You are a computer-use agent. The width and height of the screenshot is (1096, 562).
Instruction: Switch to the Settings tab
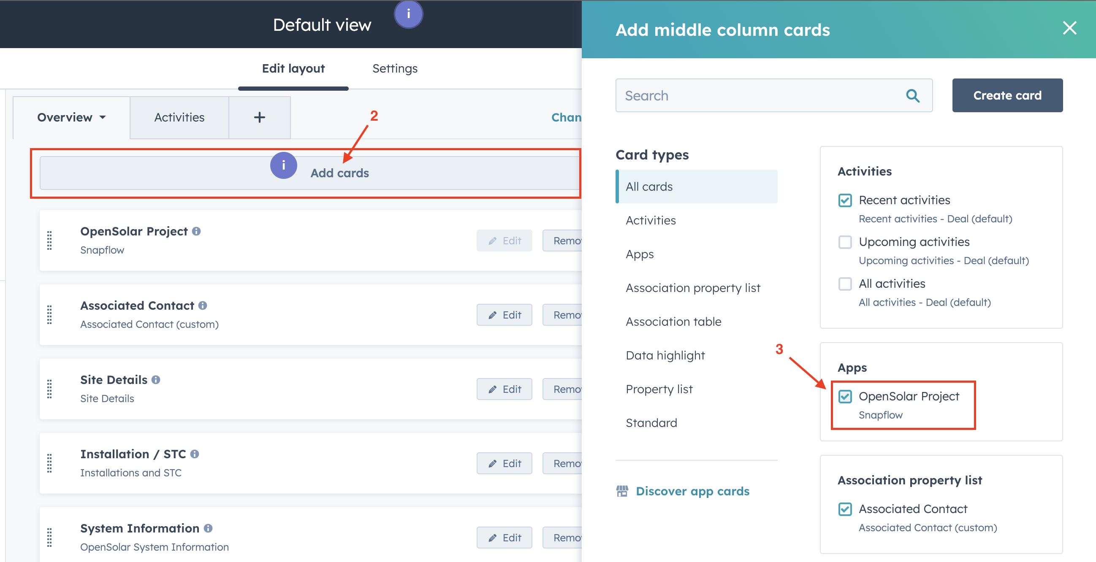[x=394, y=68]
